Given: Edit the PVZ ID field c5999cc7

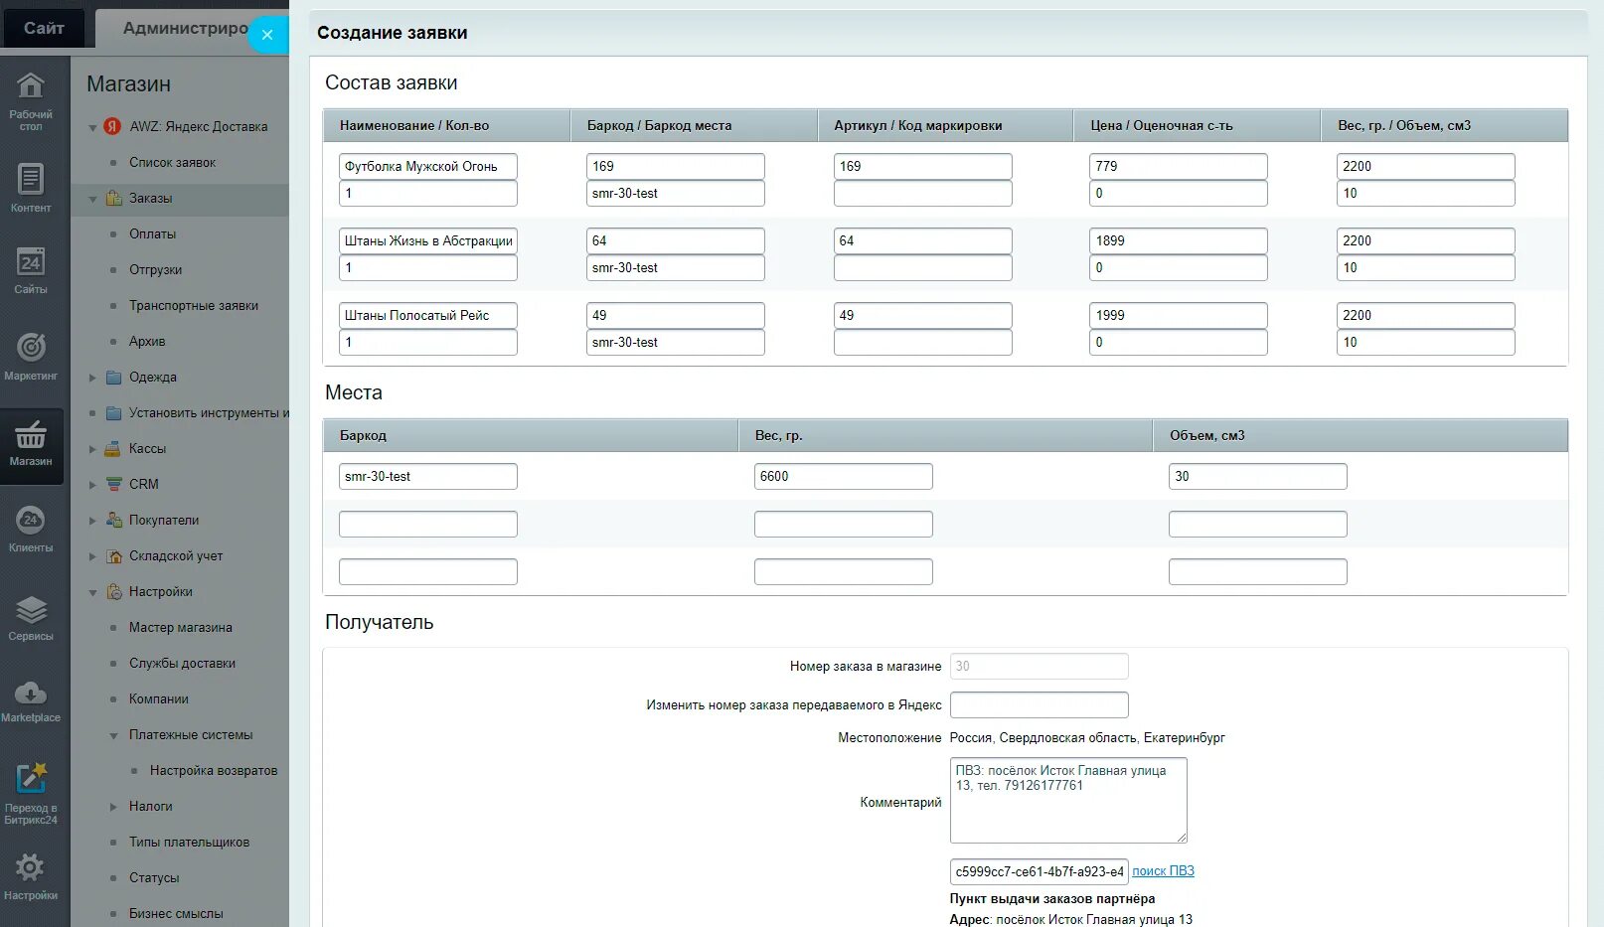Looking at the screenshot, I should 1040,871.
